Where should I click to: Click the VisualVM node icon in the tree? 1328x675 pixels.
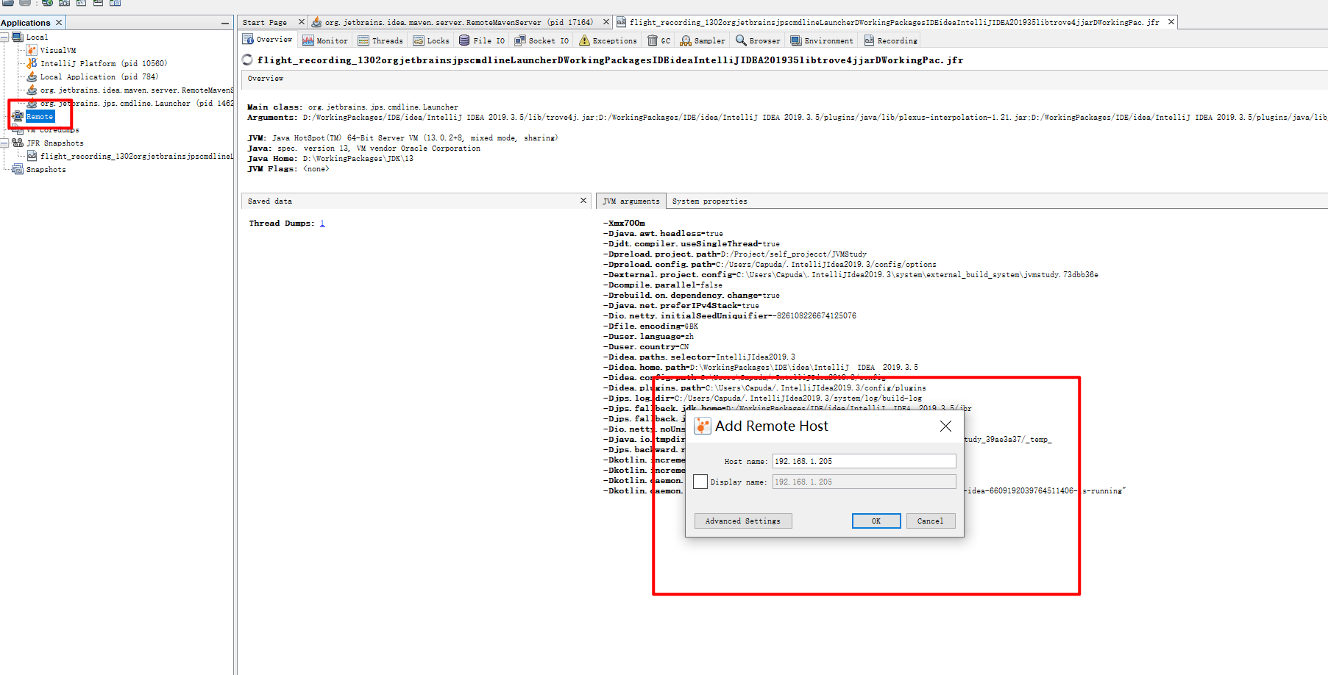[32, 50]
